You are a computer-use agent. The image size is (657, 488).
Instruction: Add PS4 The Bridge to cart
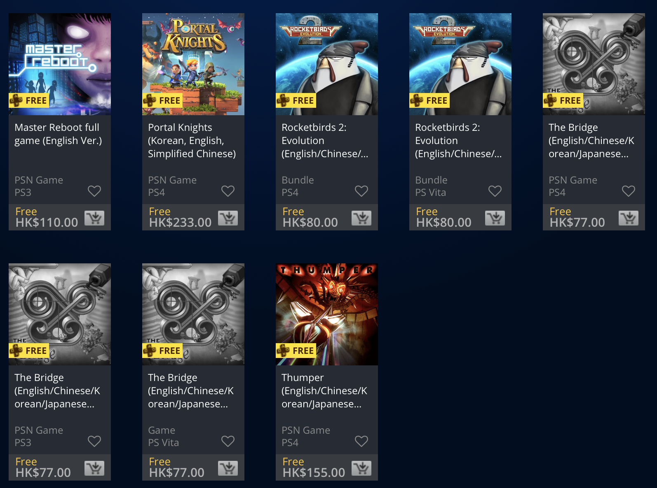pos(629,218)
